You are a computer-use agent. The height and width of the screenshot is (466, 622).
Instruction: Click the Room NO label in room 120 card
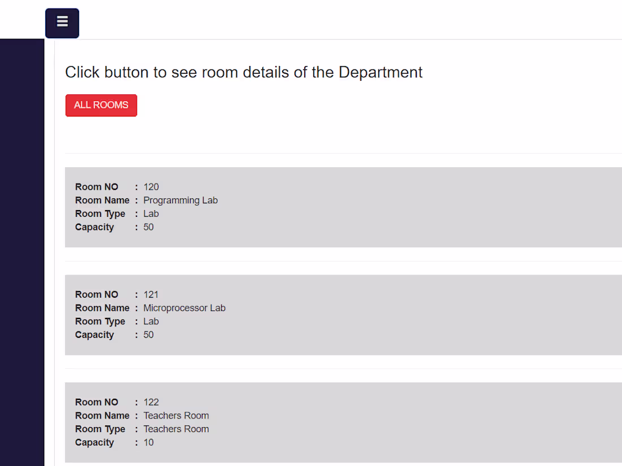coord(97,187)
